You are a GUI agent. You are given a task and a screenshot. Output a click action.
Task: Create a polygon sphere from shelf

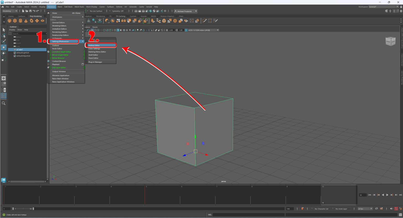[9, 21]
